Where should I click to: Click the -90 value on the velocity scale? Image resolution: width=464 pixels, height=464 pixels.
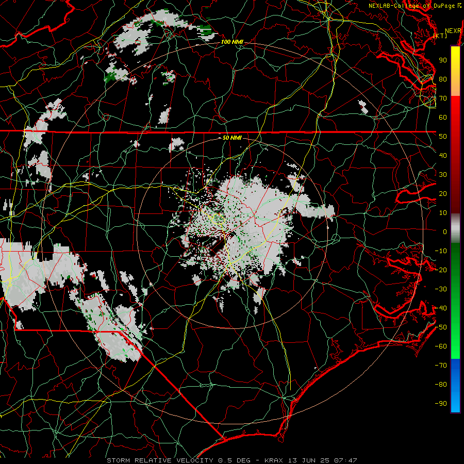441,404
